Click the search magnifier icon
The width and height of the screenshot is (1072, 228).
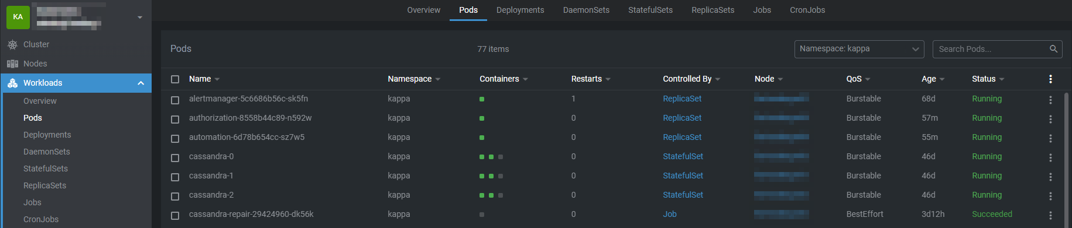point(1053,49)
